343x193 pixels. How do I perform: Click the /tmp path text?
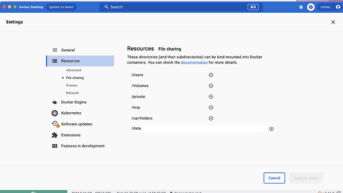(x=136, y=107)
